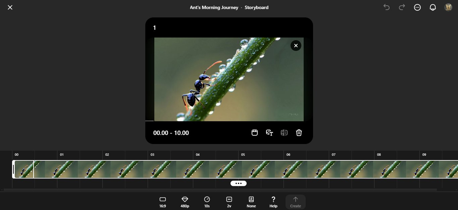Screen dimensions: 458x210
Task: Click the undo arrow
Action: coord(387,7)
